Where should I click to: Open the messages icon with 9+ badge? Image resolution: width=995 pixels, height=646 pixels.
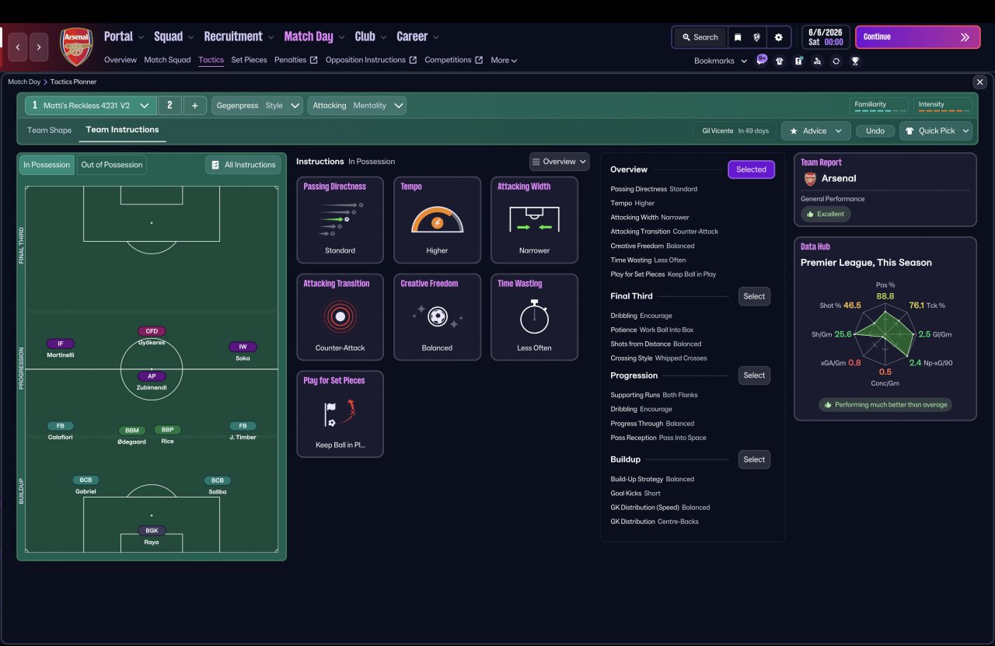click(x=761, y=60)
